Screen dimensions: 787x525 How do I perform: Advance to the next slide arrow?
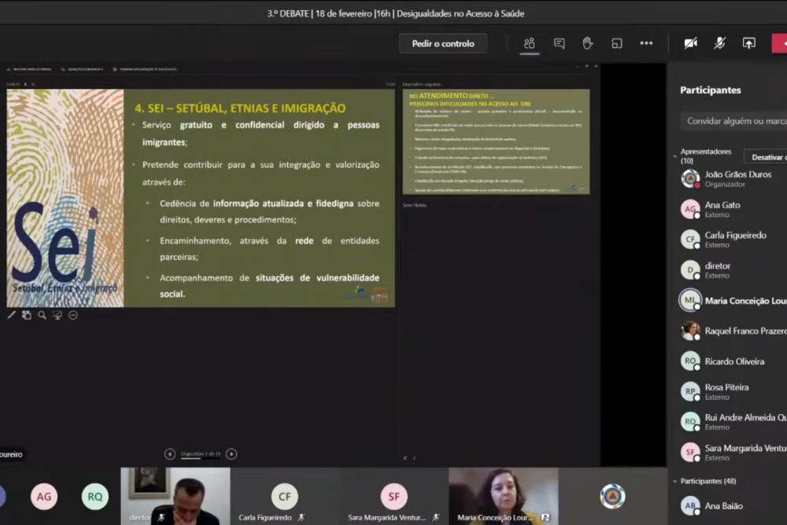tap(231, 454)
